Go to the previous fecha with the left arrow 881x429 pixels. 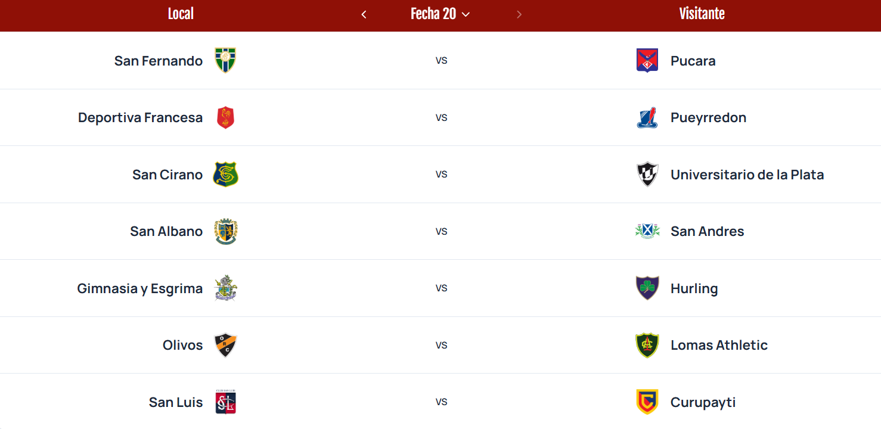click(364, 14)
